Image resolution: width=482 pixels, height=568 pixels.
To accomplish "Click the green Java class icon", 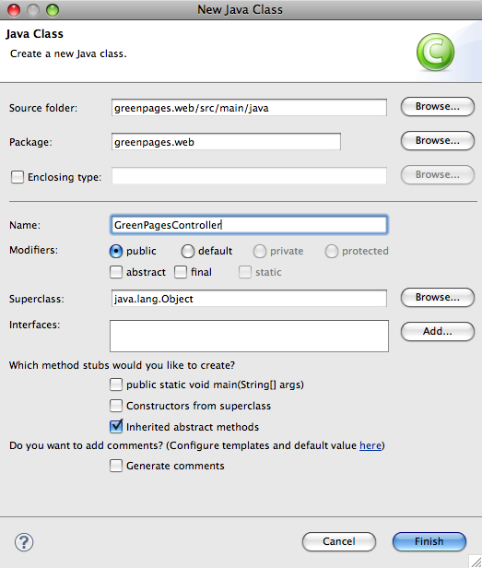I will pos(435,52).
